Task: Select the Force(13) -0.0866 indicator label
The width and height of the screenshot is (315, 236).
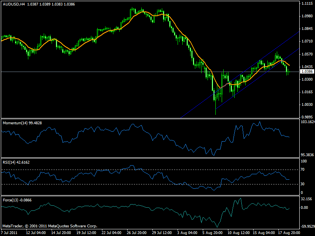Action: pos(17,200)
